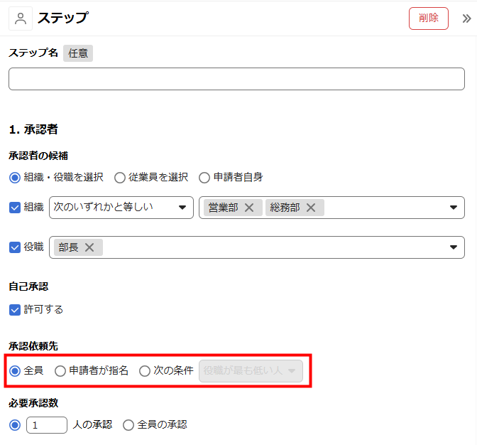The height and width of the screenshot is (445, 477).
Task: Focus the ステップ名 text field
Action: [x=236, y=79]
